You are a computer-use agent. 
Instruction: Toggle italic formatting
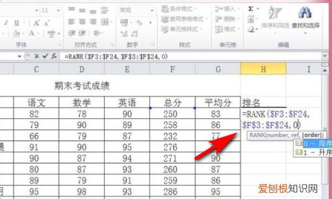pos(6,23)
